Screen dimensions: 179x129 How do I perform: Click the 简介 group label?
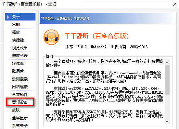click(50, 56)
